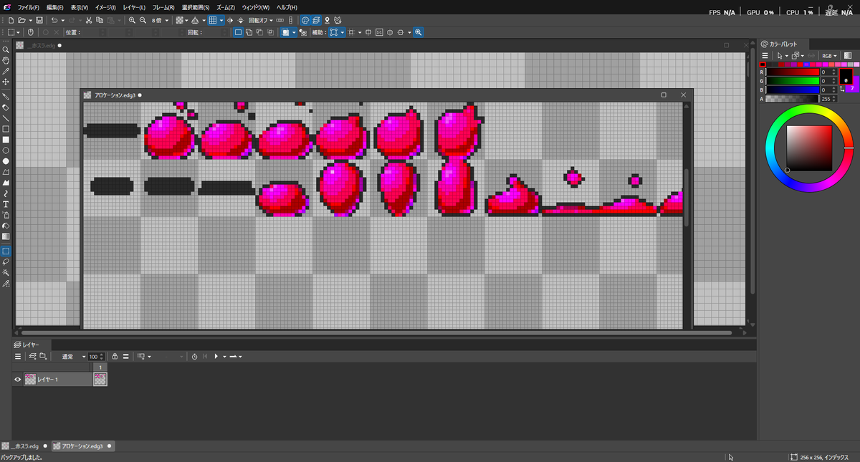Toggle the grid display button
This screenshot has width=860, height=462.
[213, 20]
